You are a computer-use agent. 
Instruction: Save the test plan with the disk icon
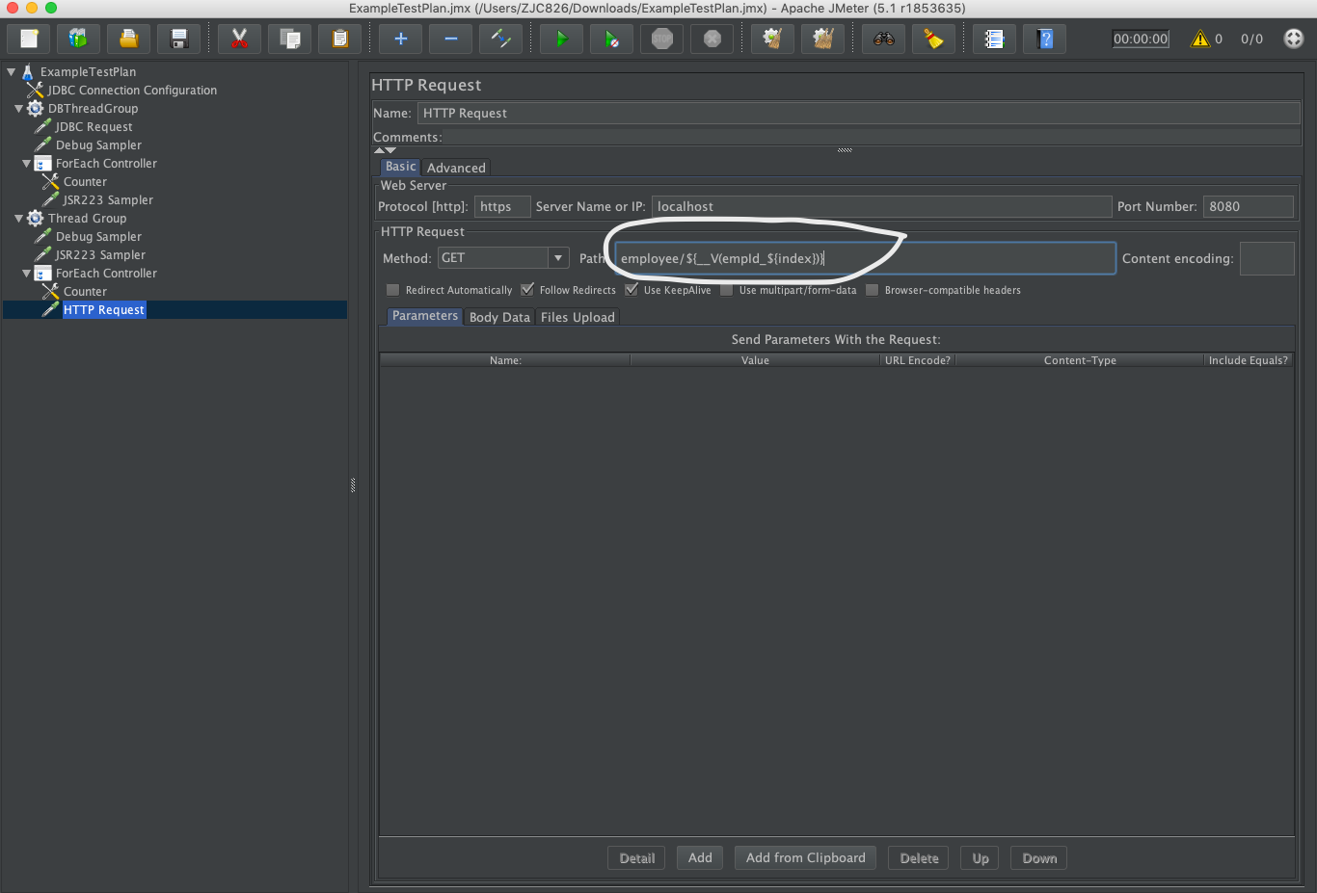click(x=179, y=39)
